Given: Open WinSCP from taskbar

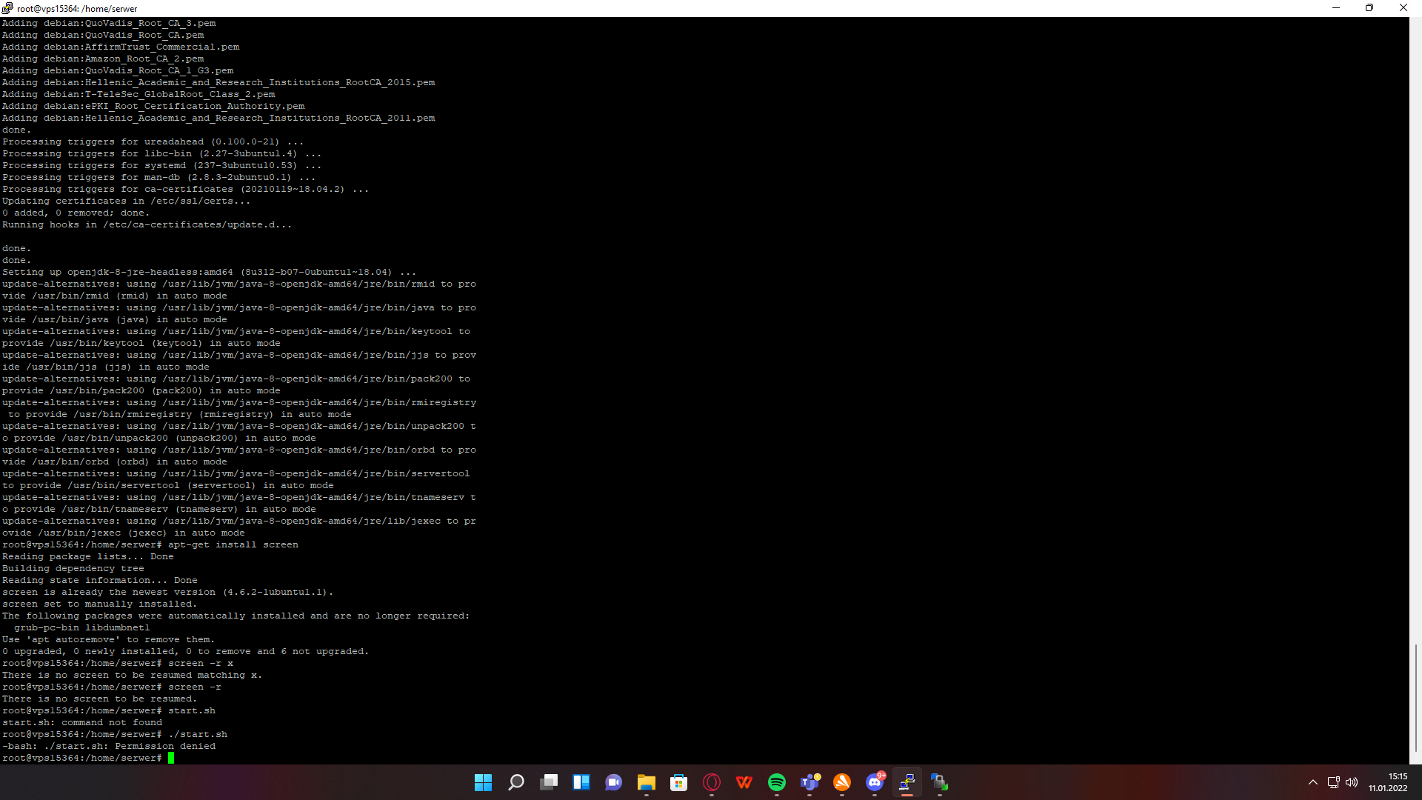Looking at the screenshot, I should click(940, 782).
